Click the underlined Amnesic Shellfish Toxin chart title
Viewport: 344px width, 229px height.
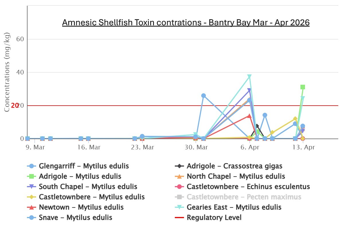(186, 23)
